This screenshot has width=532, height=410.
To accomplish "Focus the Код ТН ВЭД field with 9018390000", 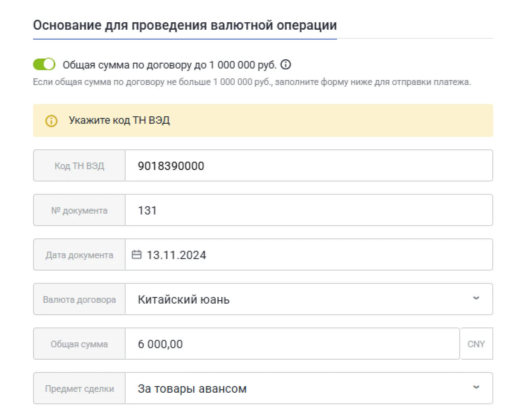I will (308, 166).
